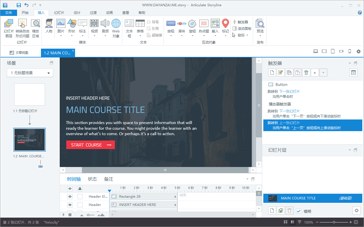Click fit-to-window icon in status bar

coord(357,222)
